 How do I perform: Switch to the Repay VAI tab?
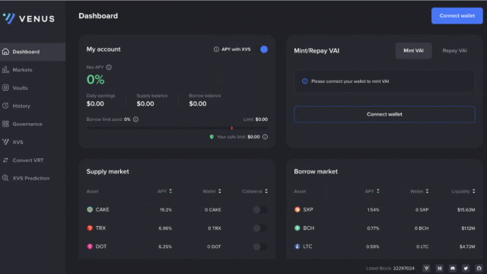point(454,51)
